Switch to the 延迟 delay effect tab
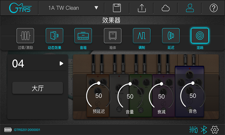Screen dimensions: 225x135 171,35
